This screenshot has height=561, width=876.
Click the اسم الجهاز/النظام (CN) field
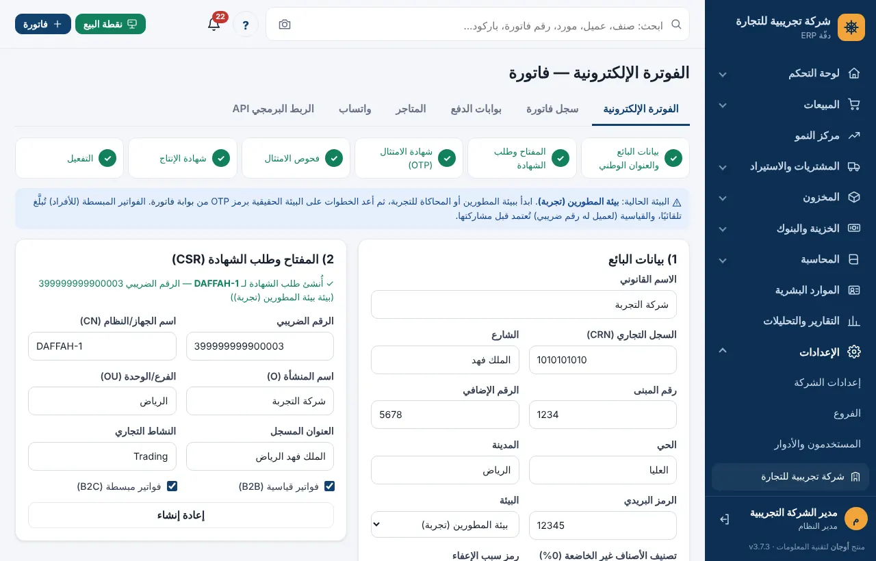[102, 346]
